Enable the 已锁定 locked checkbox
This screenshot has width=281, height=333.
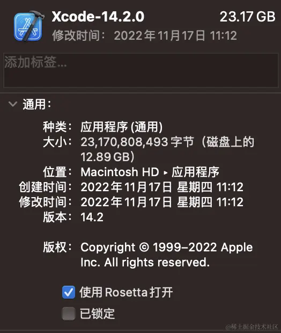(69, 314)
